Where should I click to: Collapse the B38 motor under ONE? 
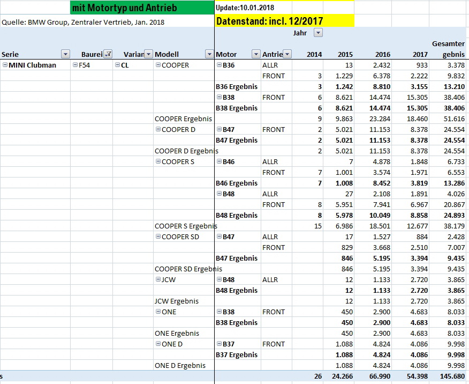220,312
